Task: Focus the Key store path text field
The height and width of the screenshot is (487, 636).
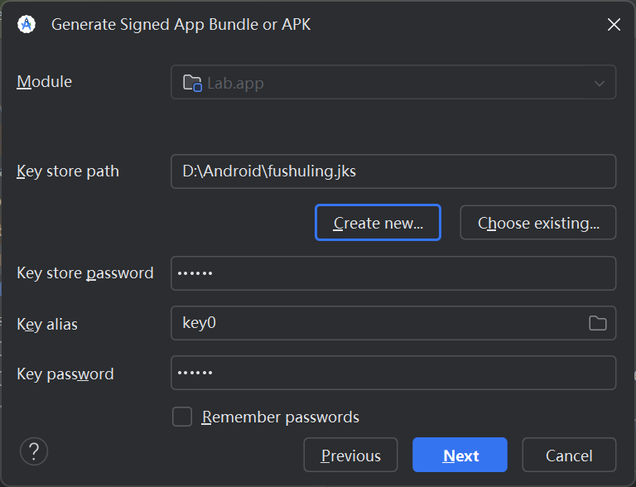Action: (x=393, y=171)
